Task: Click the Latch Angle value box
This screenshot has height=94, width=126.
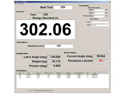Action: 54,57
